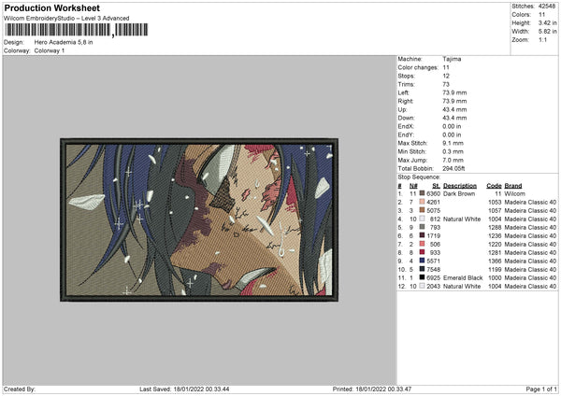Click the Zoom value '1:1'
The height and width of the screenshot is (396, 561).
(542, 39)
